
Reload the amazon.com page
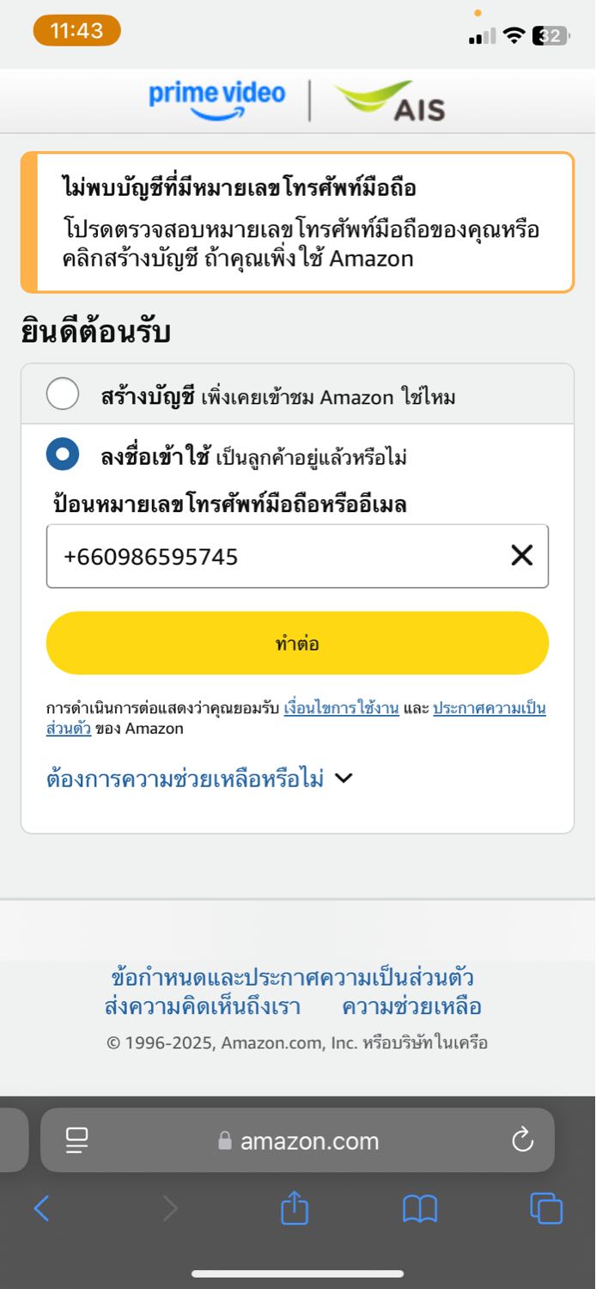point(522,1140)
